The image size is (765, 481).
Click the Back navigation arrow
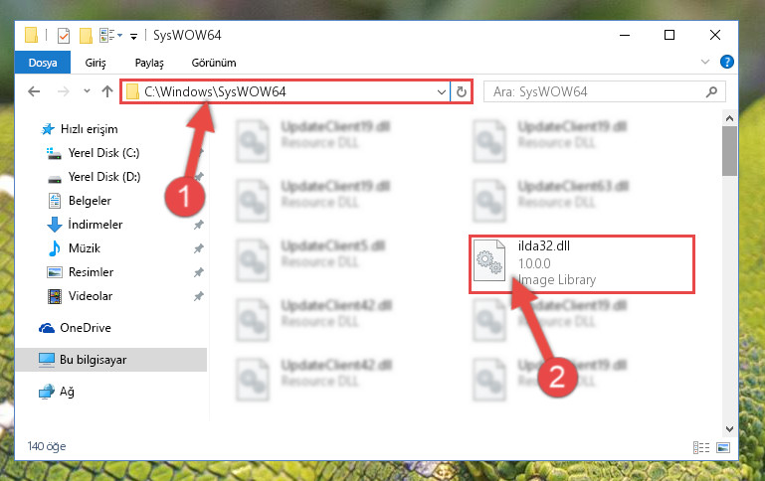coord(34,91)
